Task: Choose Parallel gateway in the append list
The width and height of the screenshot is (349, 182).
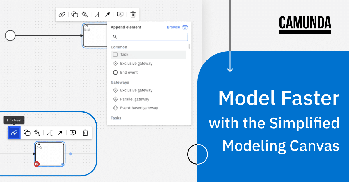Action: 148,99
